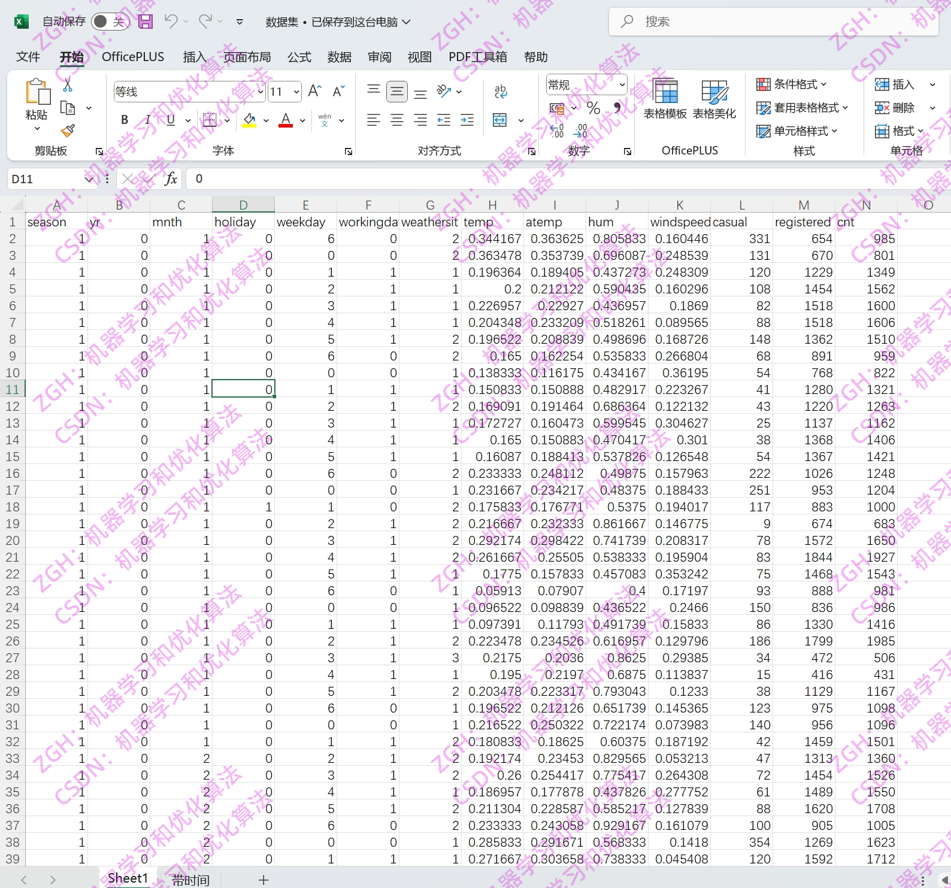
Task: Open 套用表格格式 table formats
Action: coord(802,108)
